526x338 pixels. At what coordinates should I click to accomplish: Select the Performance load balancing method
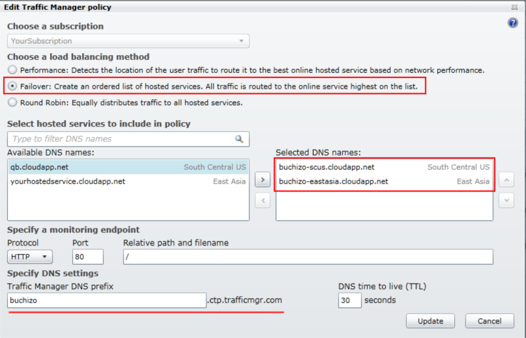click(12, 70)
